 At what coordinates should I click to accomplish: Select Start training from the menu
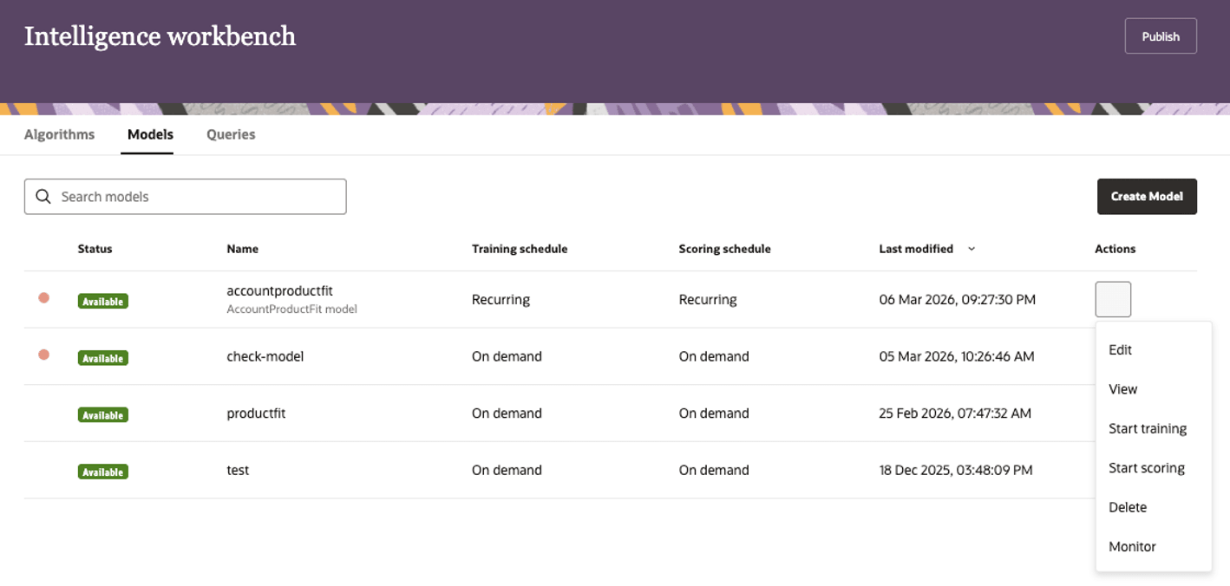coord(1148,428)
